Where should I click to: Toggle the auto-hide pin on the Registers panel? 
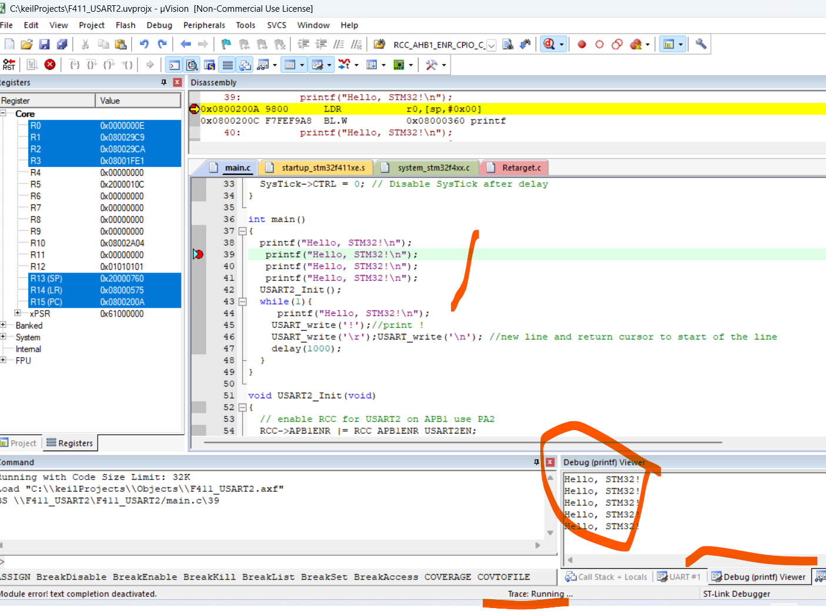pos(165,82)
